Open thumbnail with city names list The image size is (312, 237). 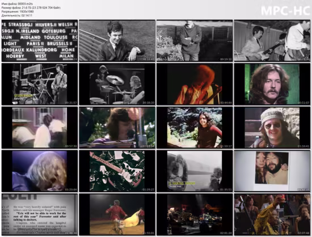40,41
